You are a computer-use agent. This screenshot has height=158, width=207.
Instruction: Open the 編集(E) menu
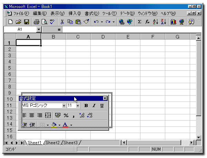point(40,14)
